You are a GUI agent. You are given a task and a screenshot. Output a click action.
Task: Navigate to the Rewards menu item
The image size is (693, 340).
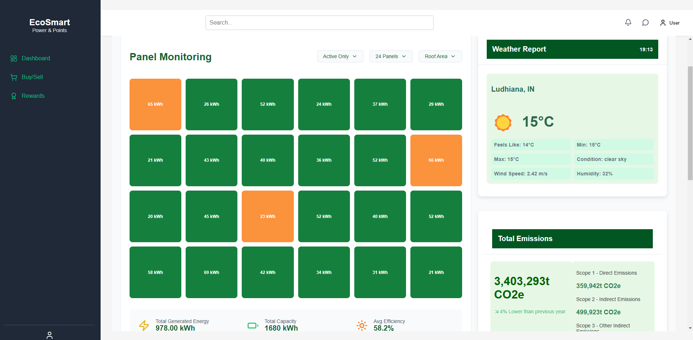point(33,96)
